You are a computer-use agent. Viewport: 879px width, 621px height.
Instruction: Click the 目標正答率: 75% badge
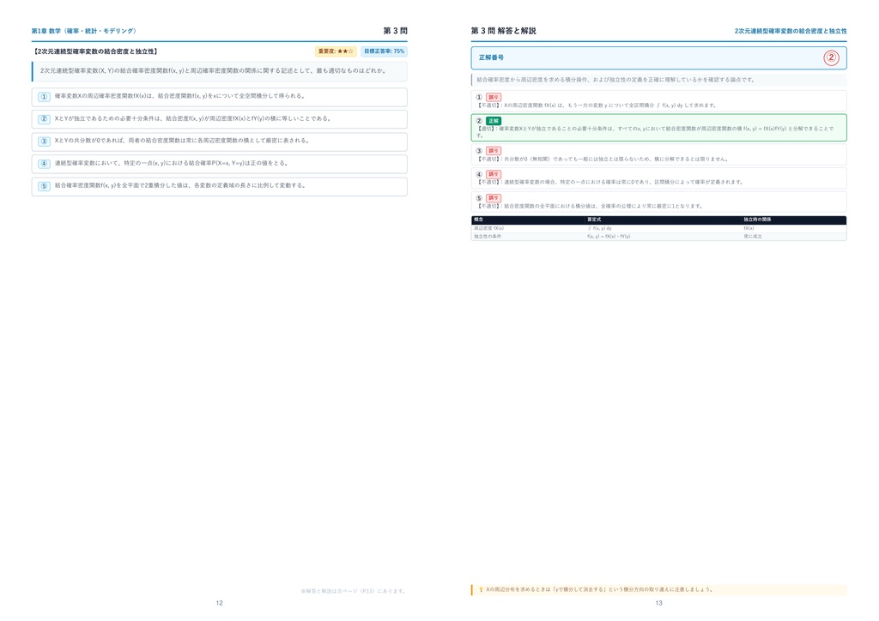[384, 51]
